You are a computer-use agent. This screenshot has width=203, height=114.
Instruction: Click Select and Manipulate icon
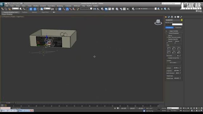tap(56, 9)
